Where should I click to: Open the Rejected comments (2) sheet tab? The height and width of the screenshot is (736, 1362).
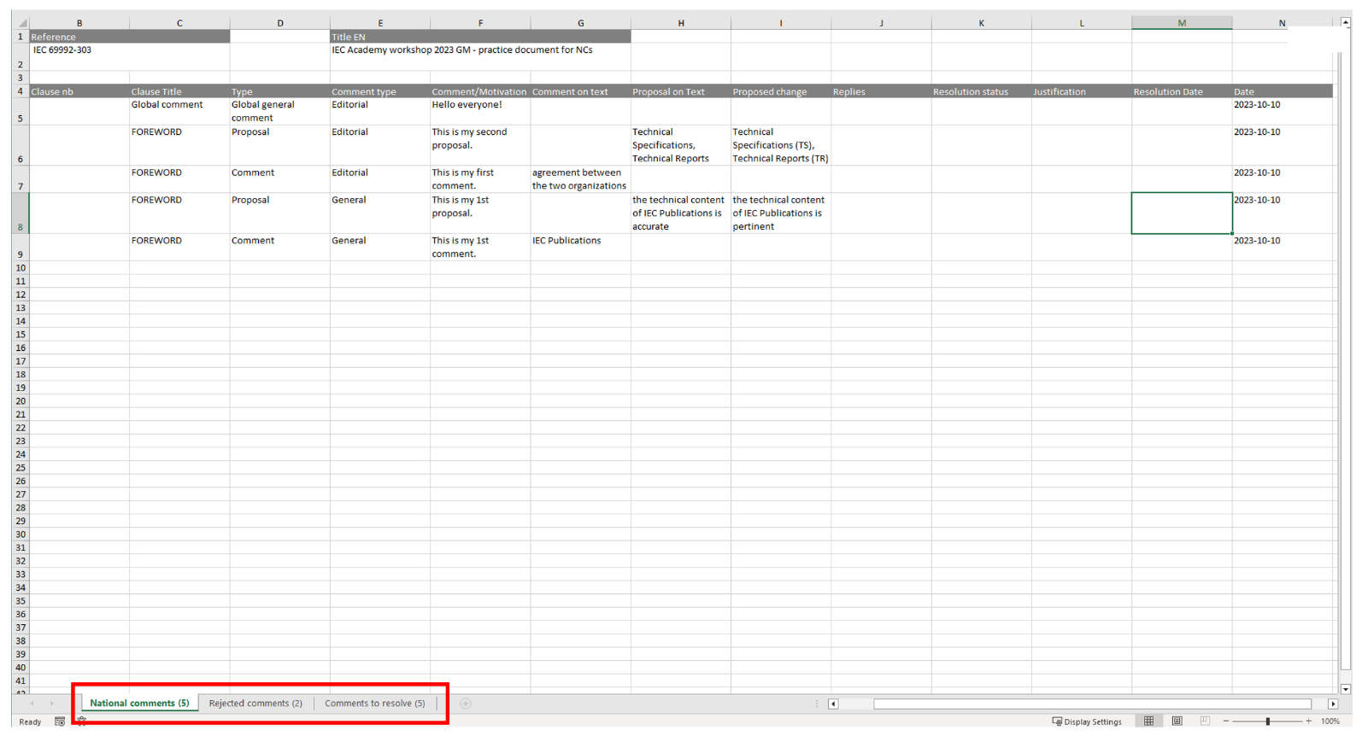pyautogui.click(x=255, y=704)
